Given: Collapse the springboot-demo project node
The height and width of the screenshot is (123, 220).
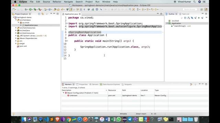Looking at the screenshot, I should [x=13, y=17].
